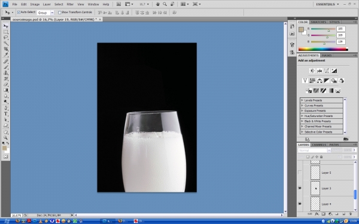
Task: Toggle lock position in Layers panel
Action: [317, 157]
